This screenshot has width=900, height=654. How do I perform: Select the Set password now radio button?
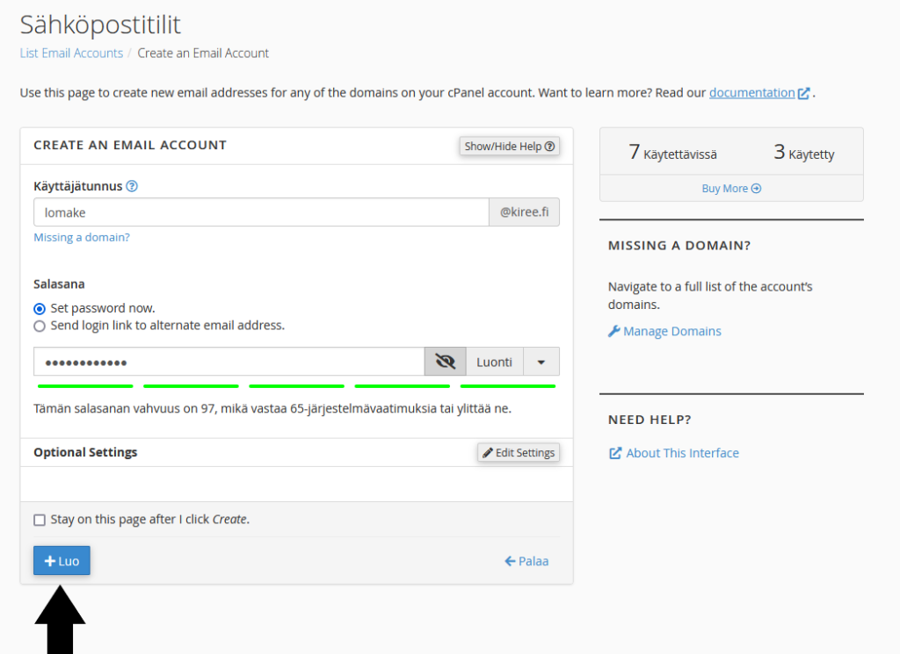(40, 309)
